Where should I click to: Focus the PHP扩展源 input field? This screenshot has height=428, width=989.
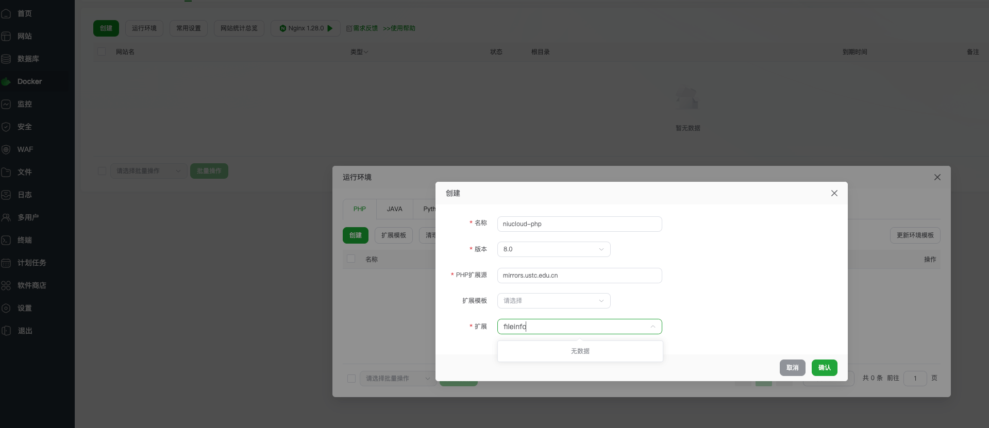(x=580, y=276)
